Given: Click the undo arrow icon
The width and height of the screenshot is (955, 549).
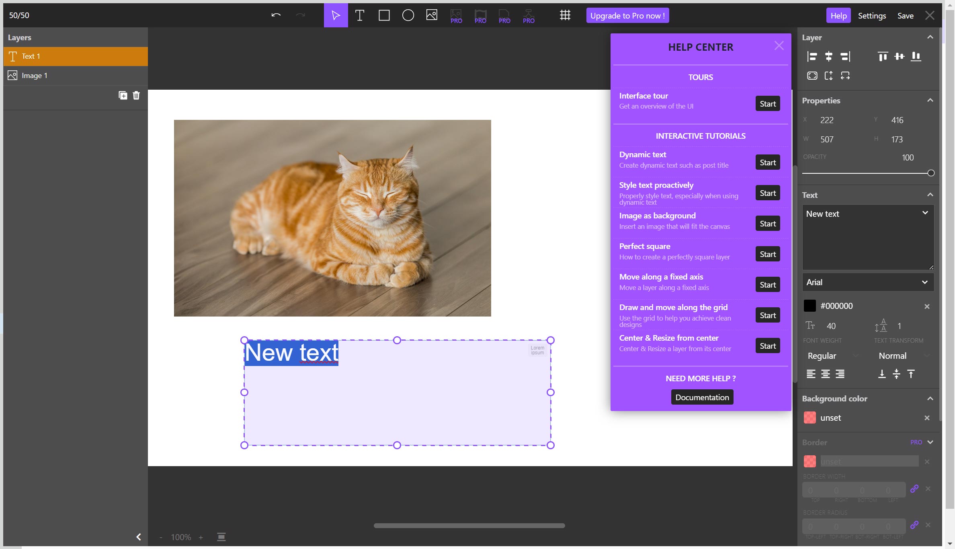Looking at the screenshot, I should click(x=276, y=15).
